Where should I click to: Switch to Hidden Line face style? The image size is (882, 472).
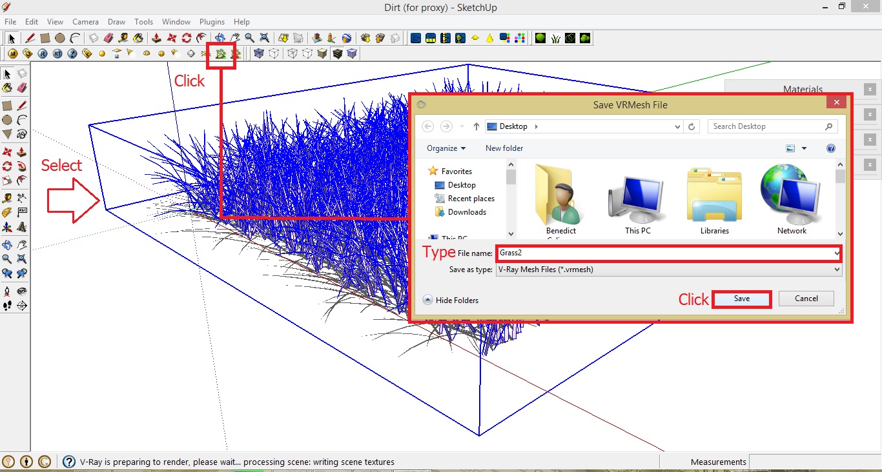pos(307,54)
